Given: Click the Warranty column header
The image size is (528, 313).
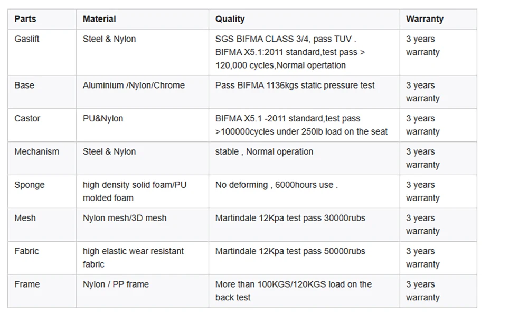Looking at the screenshot, I should pos(425,19).
